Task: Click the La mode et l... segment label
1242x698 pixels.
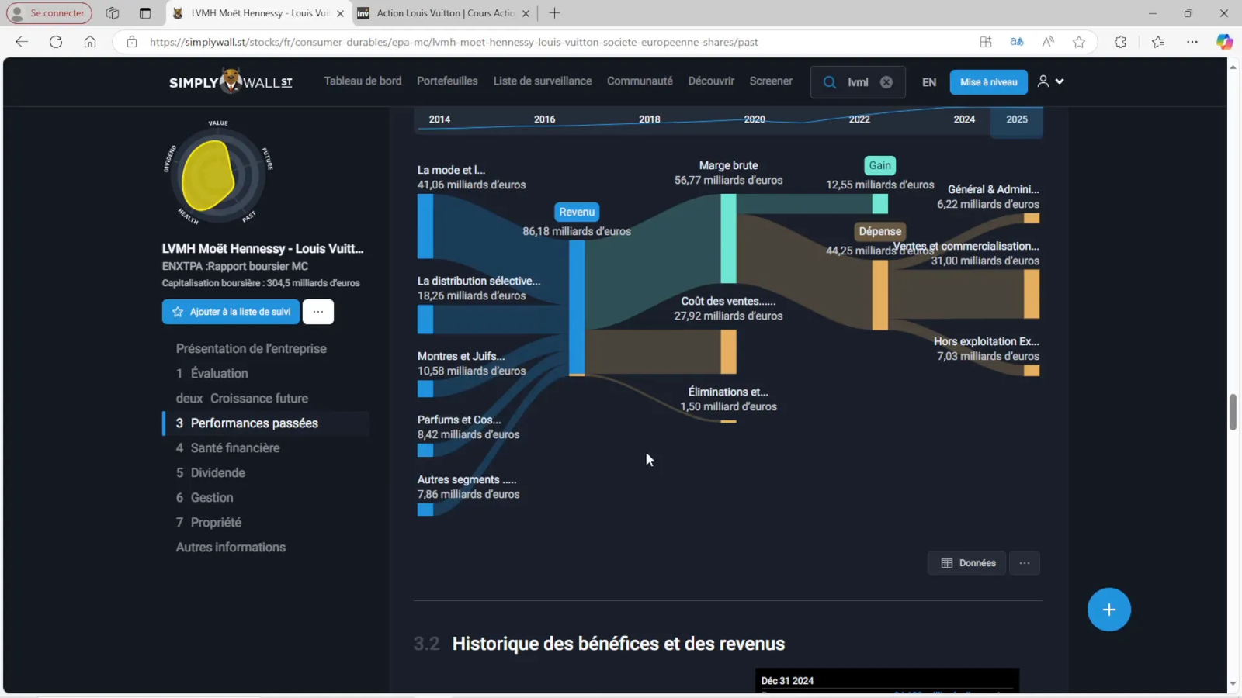Action: click(x=451, y=170)
